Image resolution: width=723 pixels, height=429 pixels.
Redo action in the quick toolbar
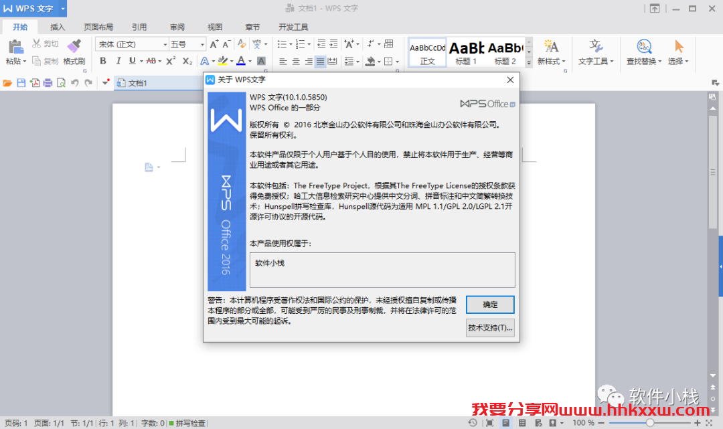point(88,83)
